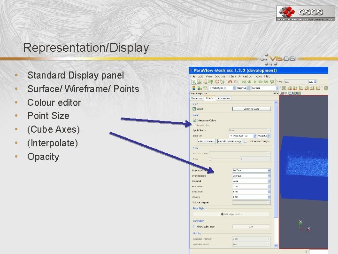Open the Interpolation dropdown showing Gouraud
The image size is (338, 254).
pyautogui.click(x=251, y=176)
